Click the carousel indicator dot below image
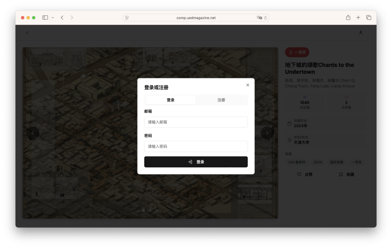The image size is (392, 248). tap(143, 211)
